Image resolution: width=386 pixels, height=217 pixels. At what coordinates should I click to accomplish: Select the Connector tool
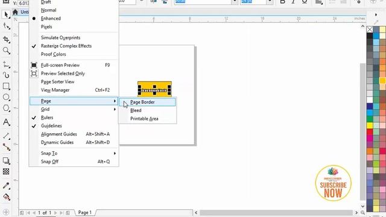point(6,147)
